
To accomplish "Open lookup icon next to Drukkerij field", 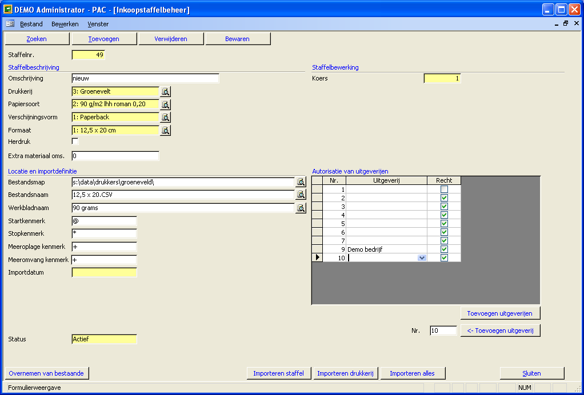I will click(165, 91).
